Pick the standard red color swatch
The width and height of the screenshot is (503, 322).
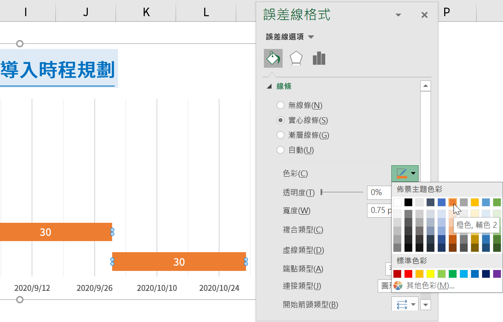pyautogui.click(x=408, y=274)
